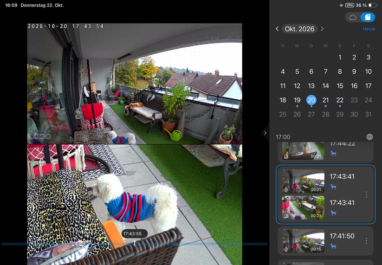
Task: Open first 17:43:41 wide-angle thumbnail
Action: coord(303,181)
